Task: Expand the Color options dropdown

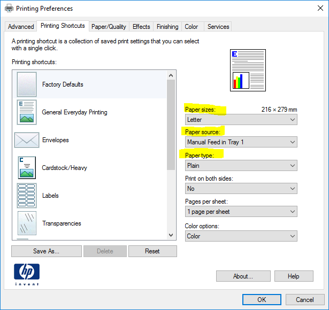Action: [x=241, y=236]
